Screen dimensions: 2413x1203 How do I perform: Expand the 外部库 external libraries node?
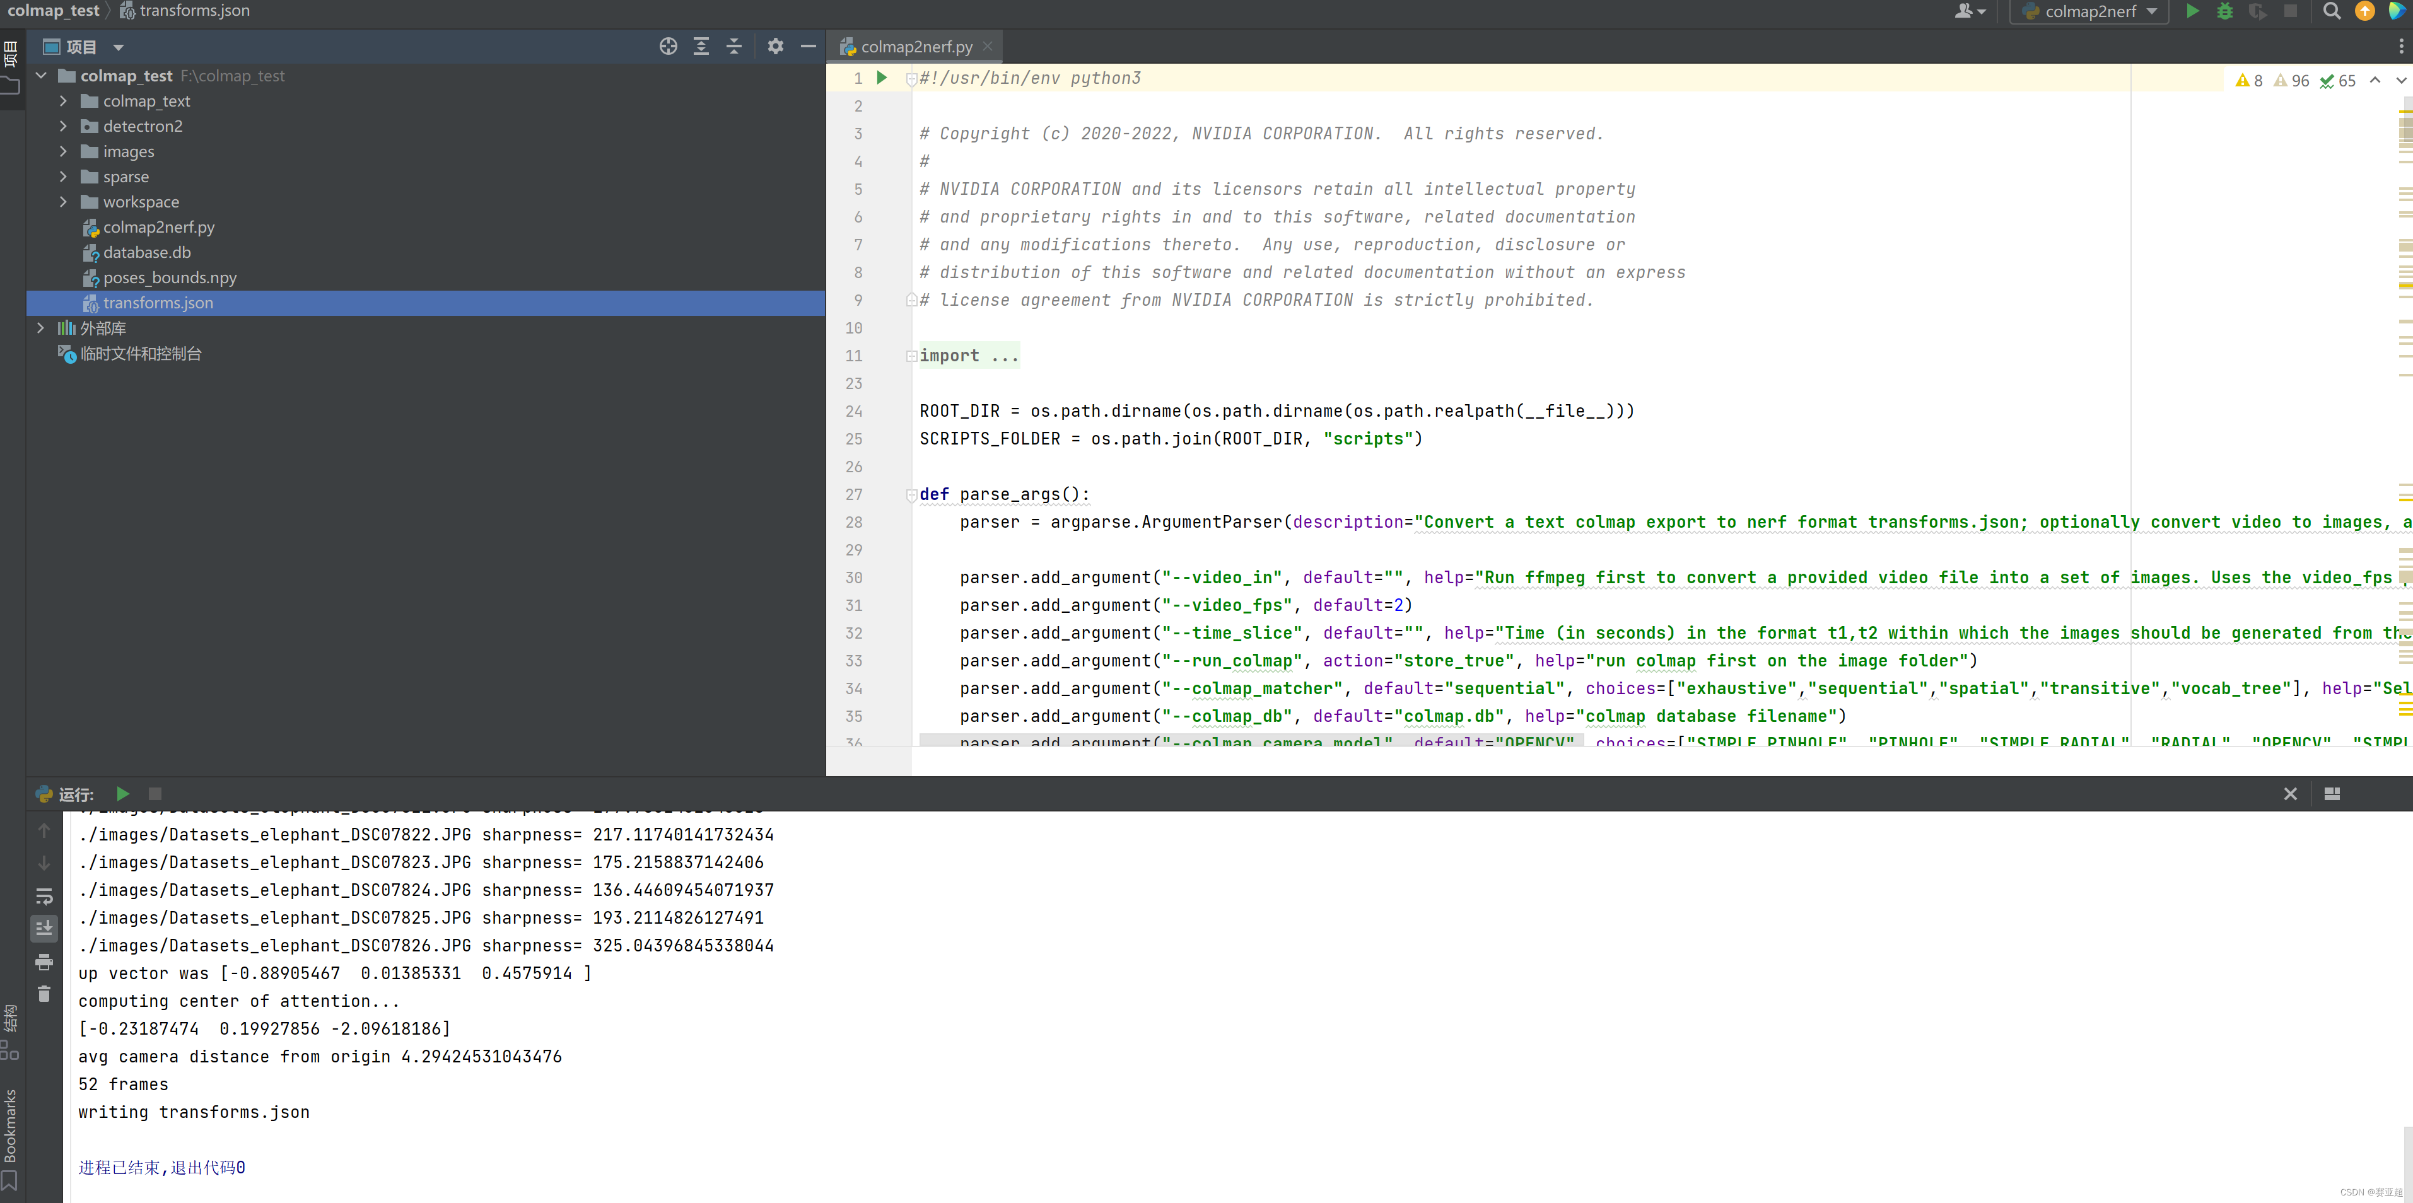[x=40, y=328]
